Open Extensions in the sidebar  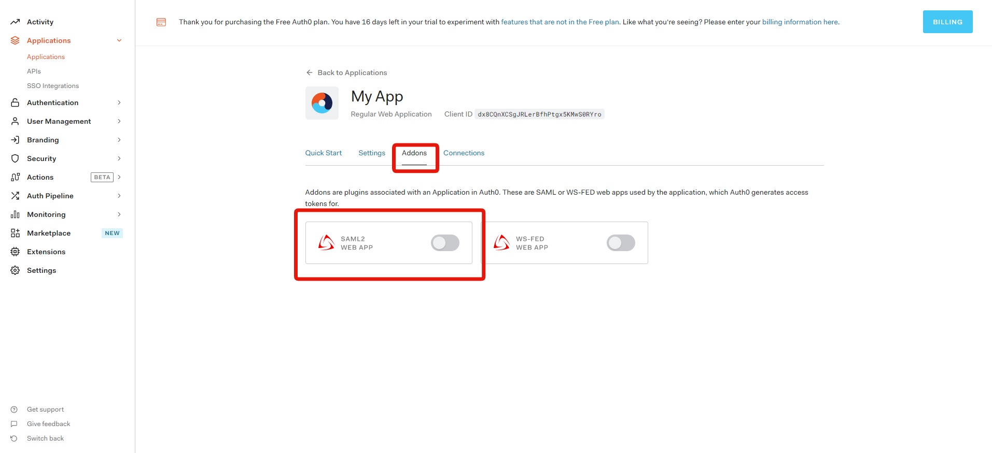click(x=46, y=252)
